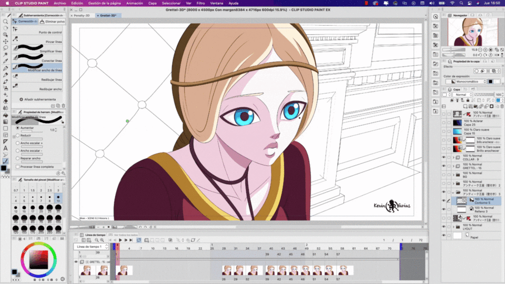The image size is (505, 284).
Task: Open the Eliminar polvo sub tool group
Action: tap(52, 22)
